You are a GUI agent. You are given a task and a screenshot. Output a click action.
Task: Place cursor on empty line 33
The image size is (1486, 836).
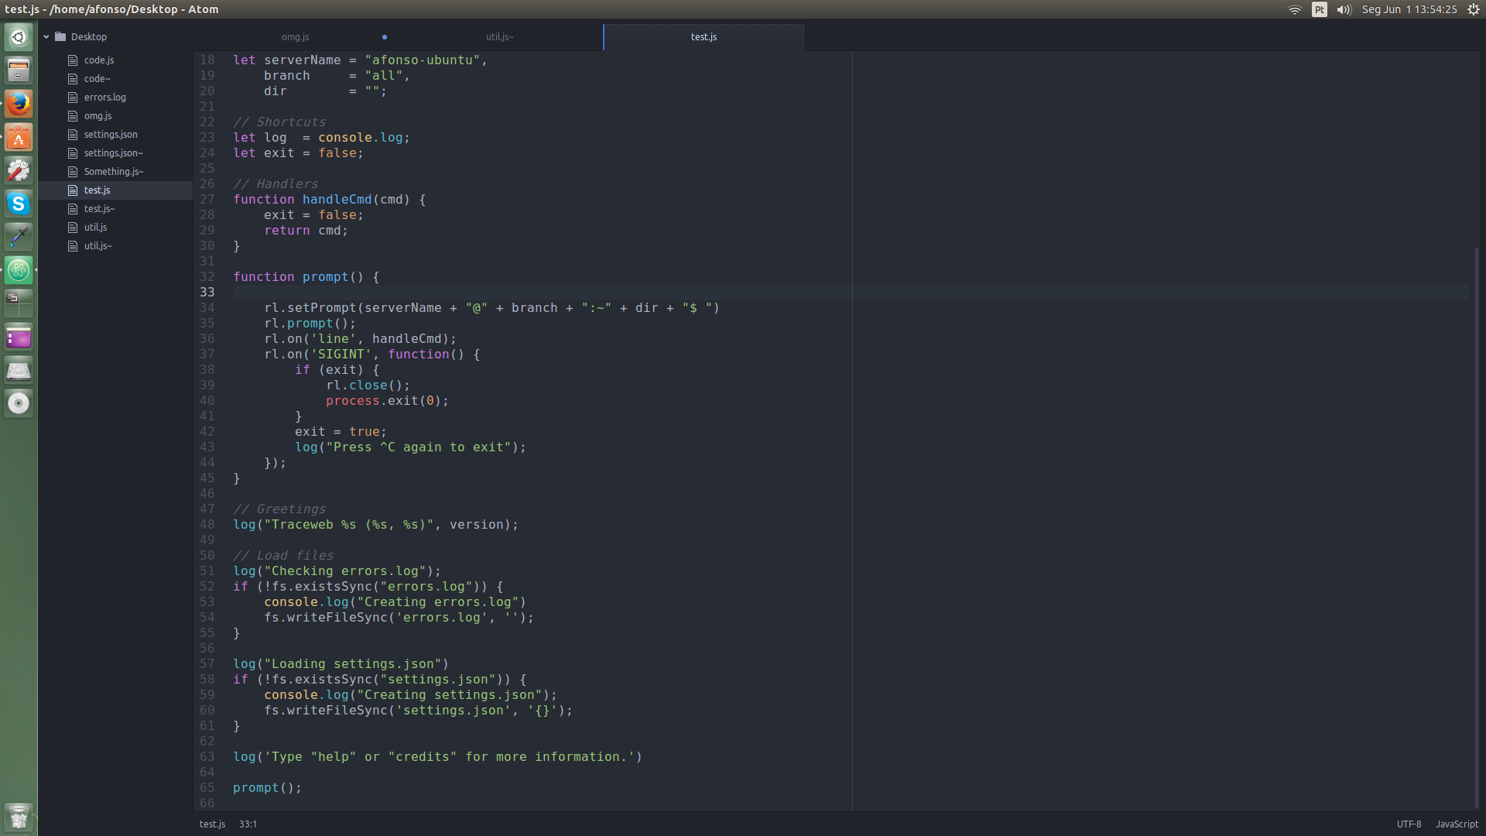pos(851,292)
